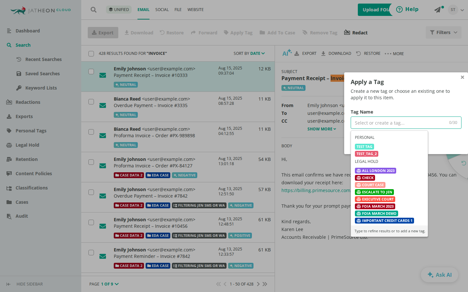Image resolution: width=468 pixels, height=292 pixels.
Task: Tick checkbox for Payment Receipt Invoice #10456
Action: (91, 223)
